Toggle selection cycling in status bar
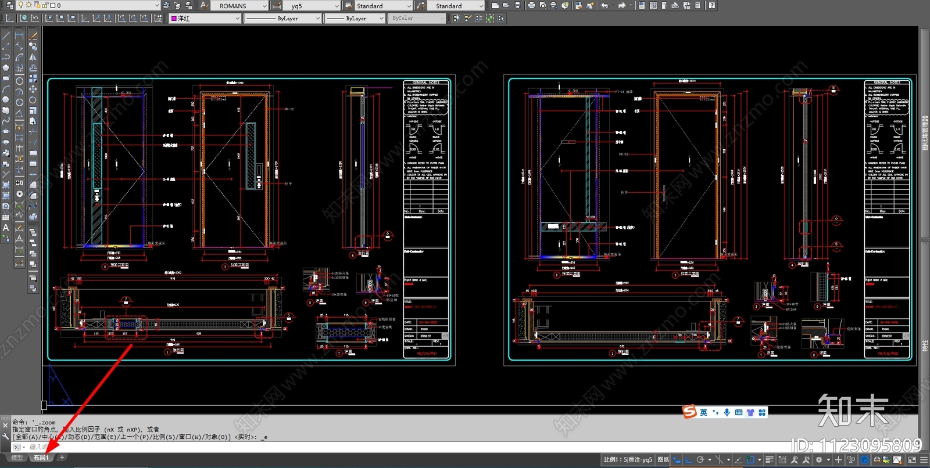Image resolution: width=930 pixels, height=468 pixels. coord(782,460)
